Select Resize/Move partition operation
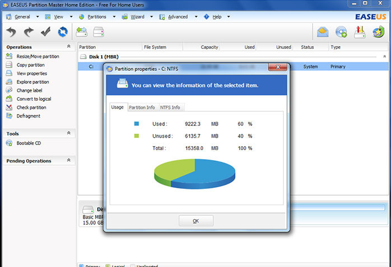This screenshot has width=391, height=267. click(x=38, y=57)
